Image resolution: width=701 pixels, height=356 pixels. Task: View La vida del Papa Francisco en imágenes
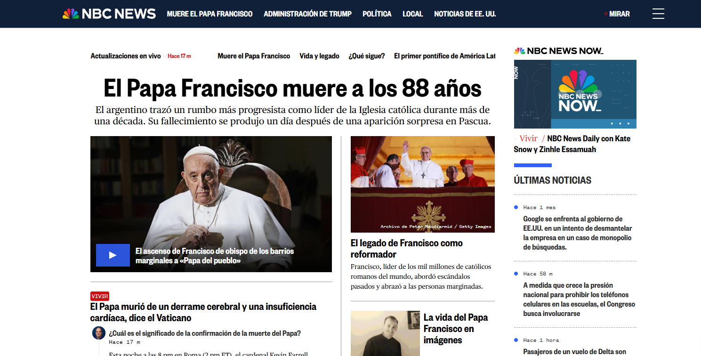[x=455, y=329]
